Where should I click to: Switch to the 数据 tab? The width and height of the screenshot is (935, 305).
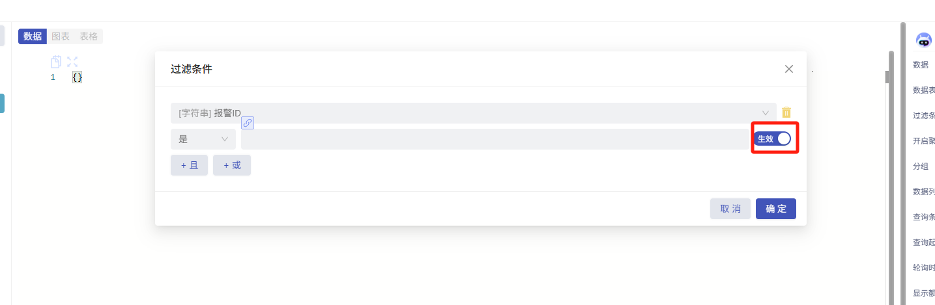pyautogui.click(x=33, y=36)
